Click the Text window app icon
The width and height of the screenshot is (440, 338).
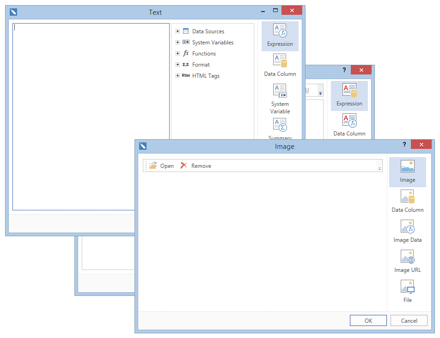point(13,12)
